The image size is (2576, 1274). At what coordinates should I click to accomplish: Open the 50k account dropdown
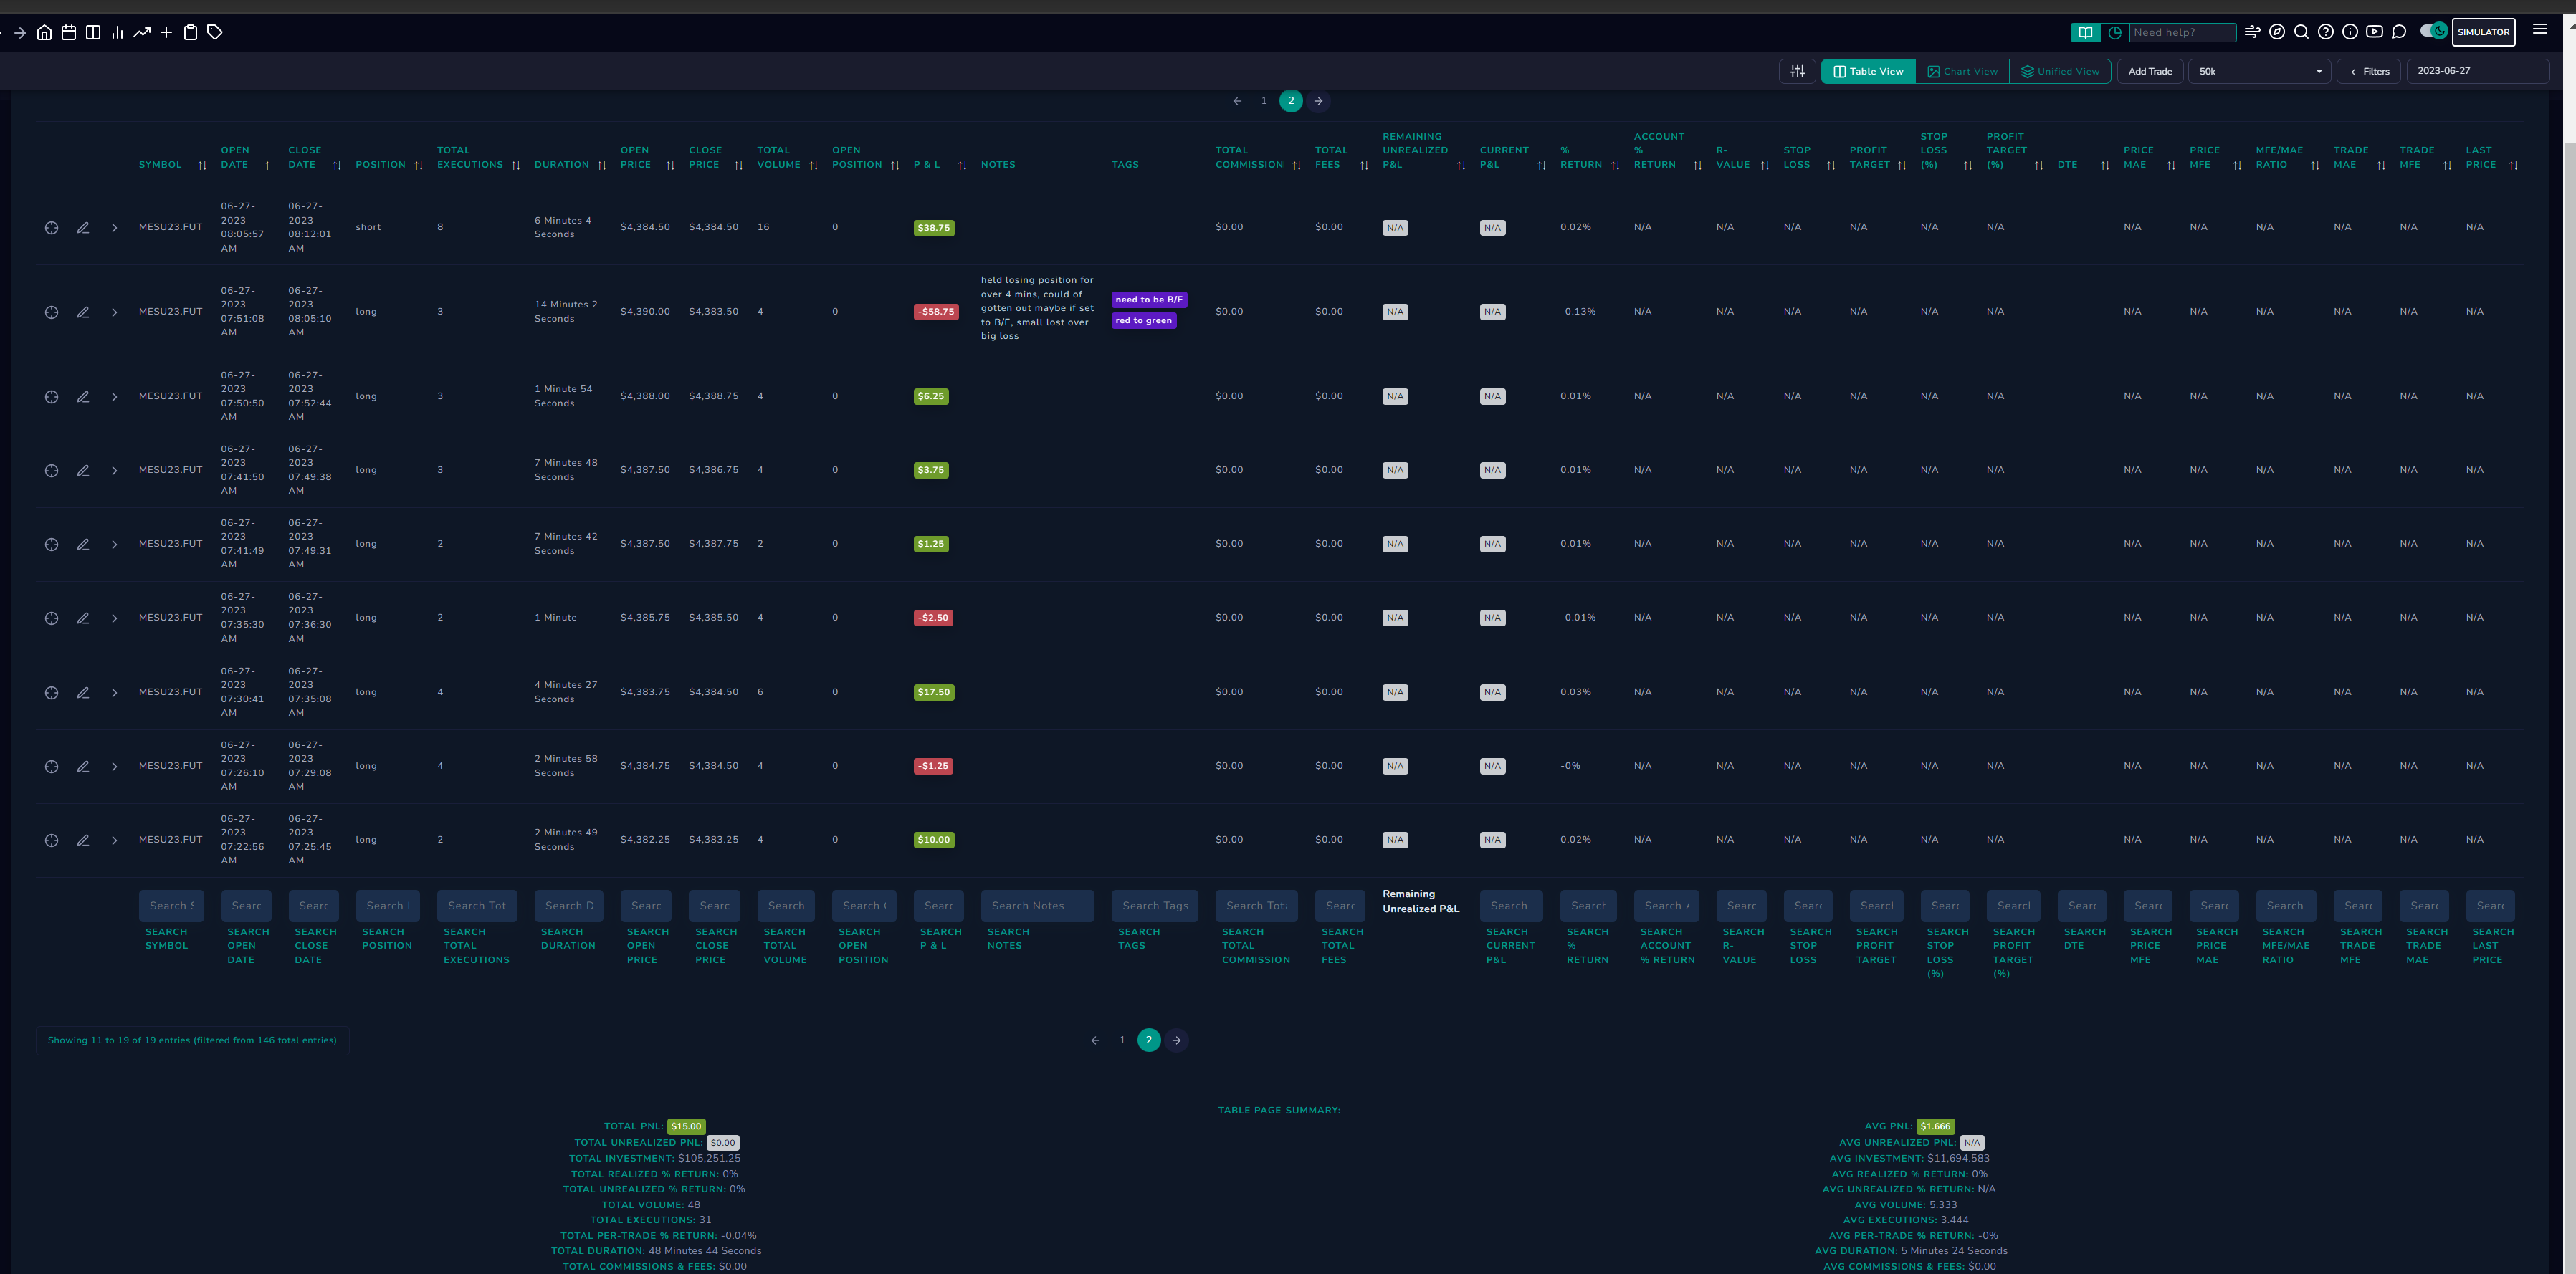[2260, 71]
